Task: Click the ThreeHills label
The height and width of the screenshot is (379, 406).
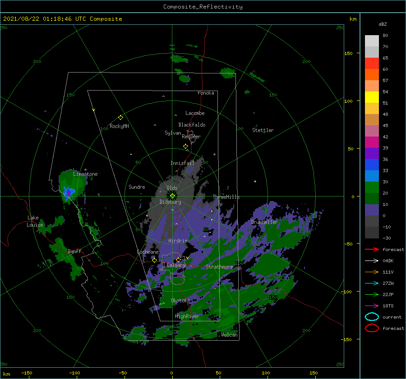Action: click(x=226, y=197)
